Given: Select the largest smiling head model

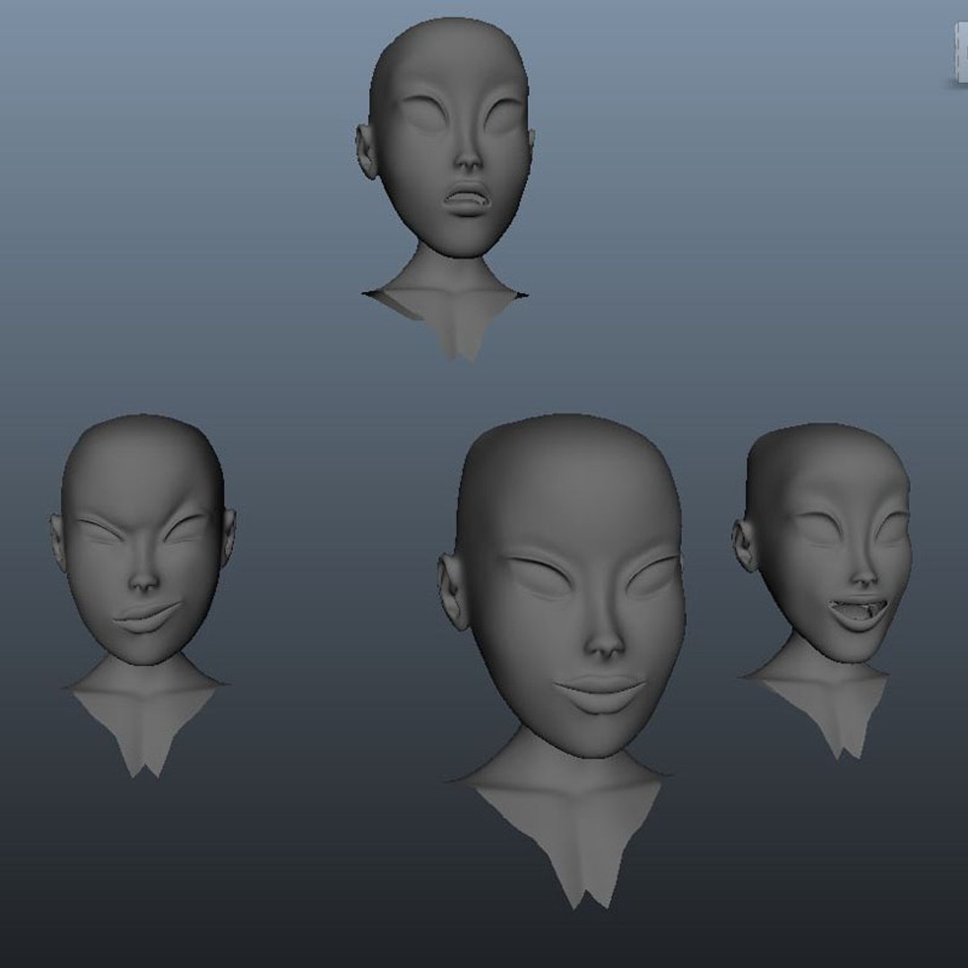Looking at the screenshot, I should click(564, 661).
